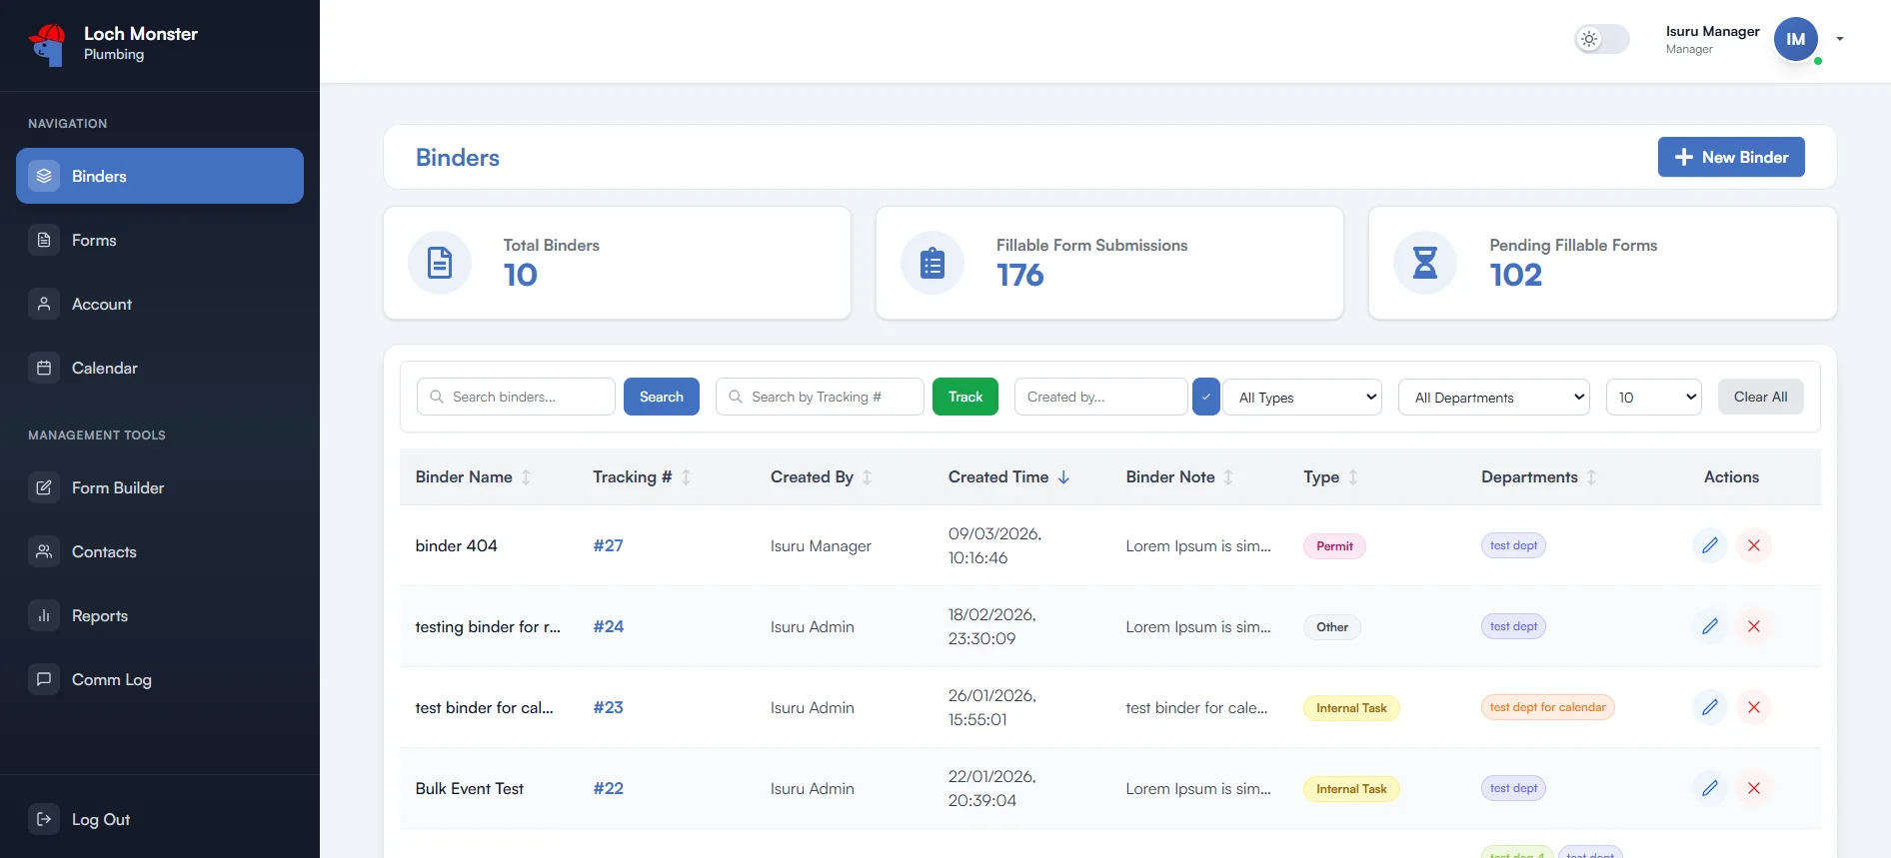Open the user profile menu caret

point(1839,40)
